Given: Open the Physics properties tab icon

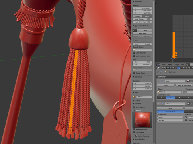Looking at the screenshot, I should tap(192, 68).
